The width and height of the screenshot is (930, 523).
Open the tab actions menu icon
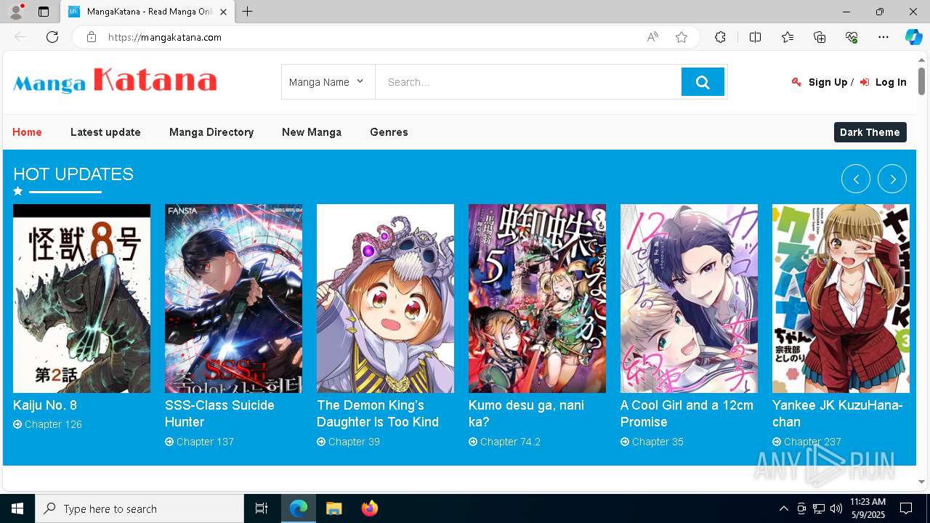(x=44, y=12)
